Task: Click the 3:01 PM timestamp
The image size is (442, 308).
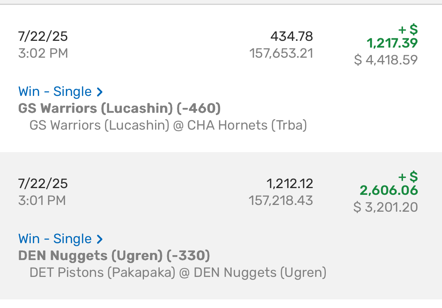Action: 42,200
